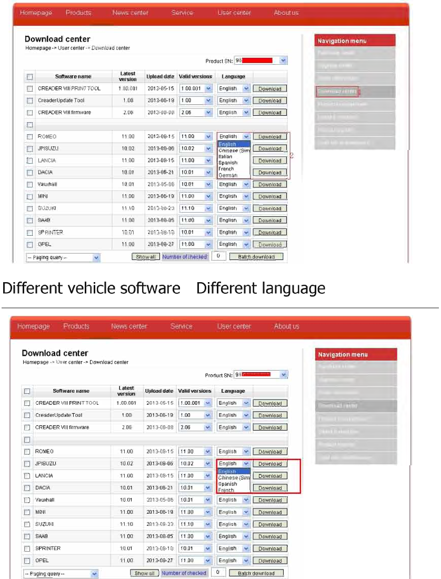Image resolution: width=441 pixels, height=579 pixels.
Task: Click SPRINTER software name in lower screenshot
Action: 48,548
